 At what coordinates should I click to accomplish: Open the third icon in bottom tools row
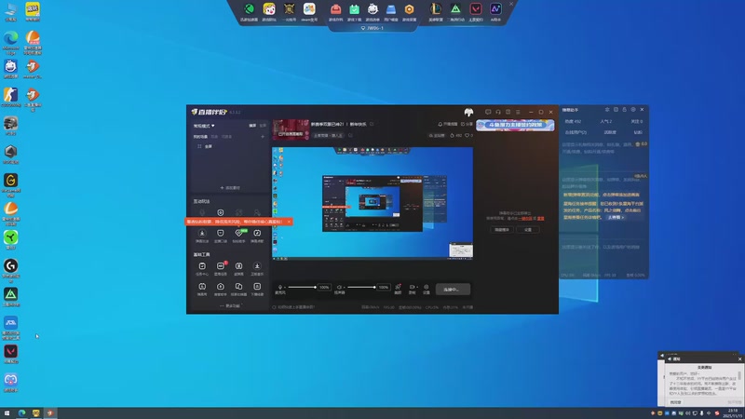click(239, 289)
